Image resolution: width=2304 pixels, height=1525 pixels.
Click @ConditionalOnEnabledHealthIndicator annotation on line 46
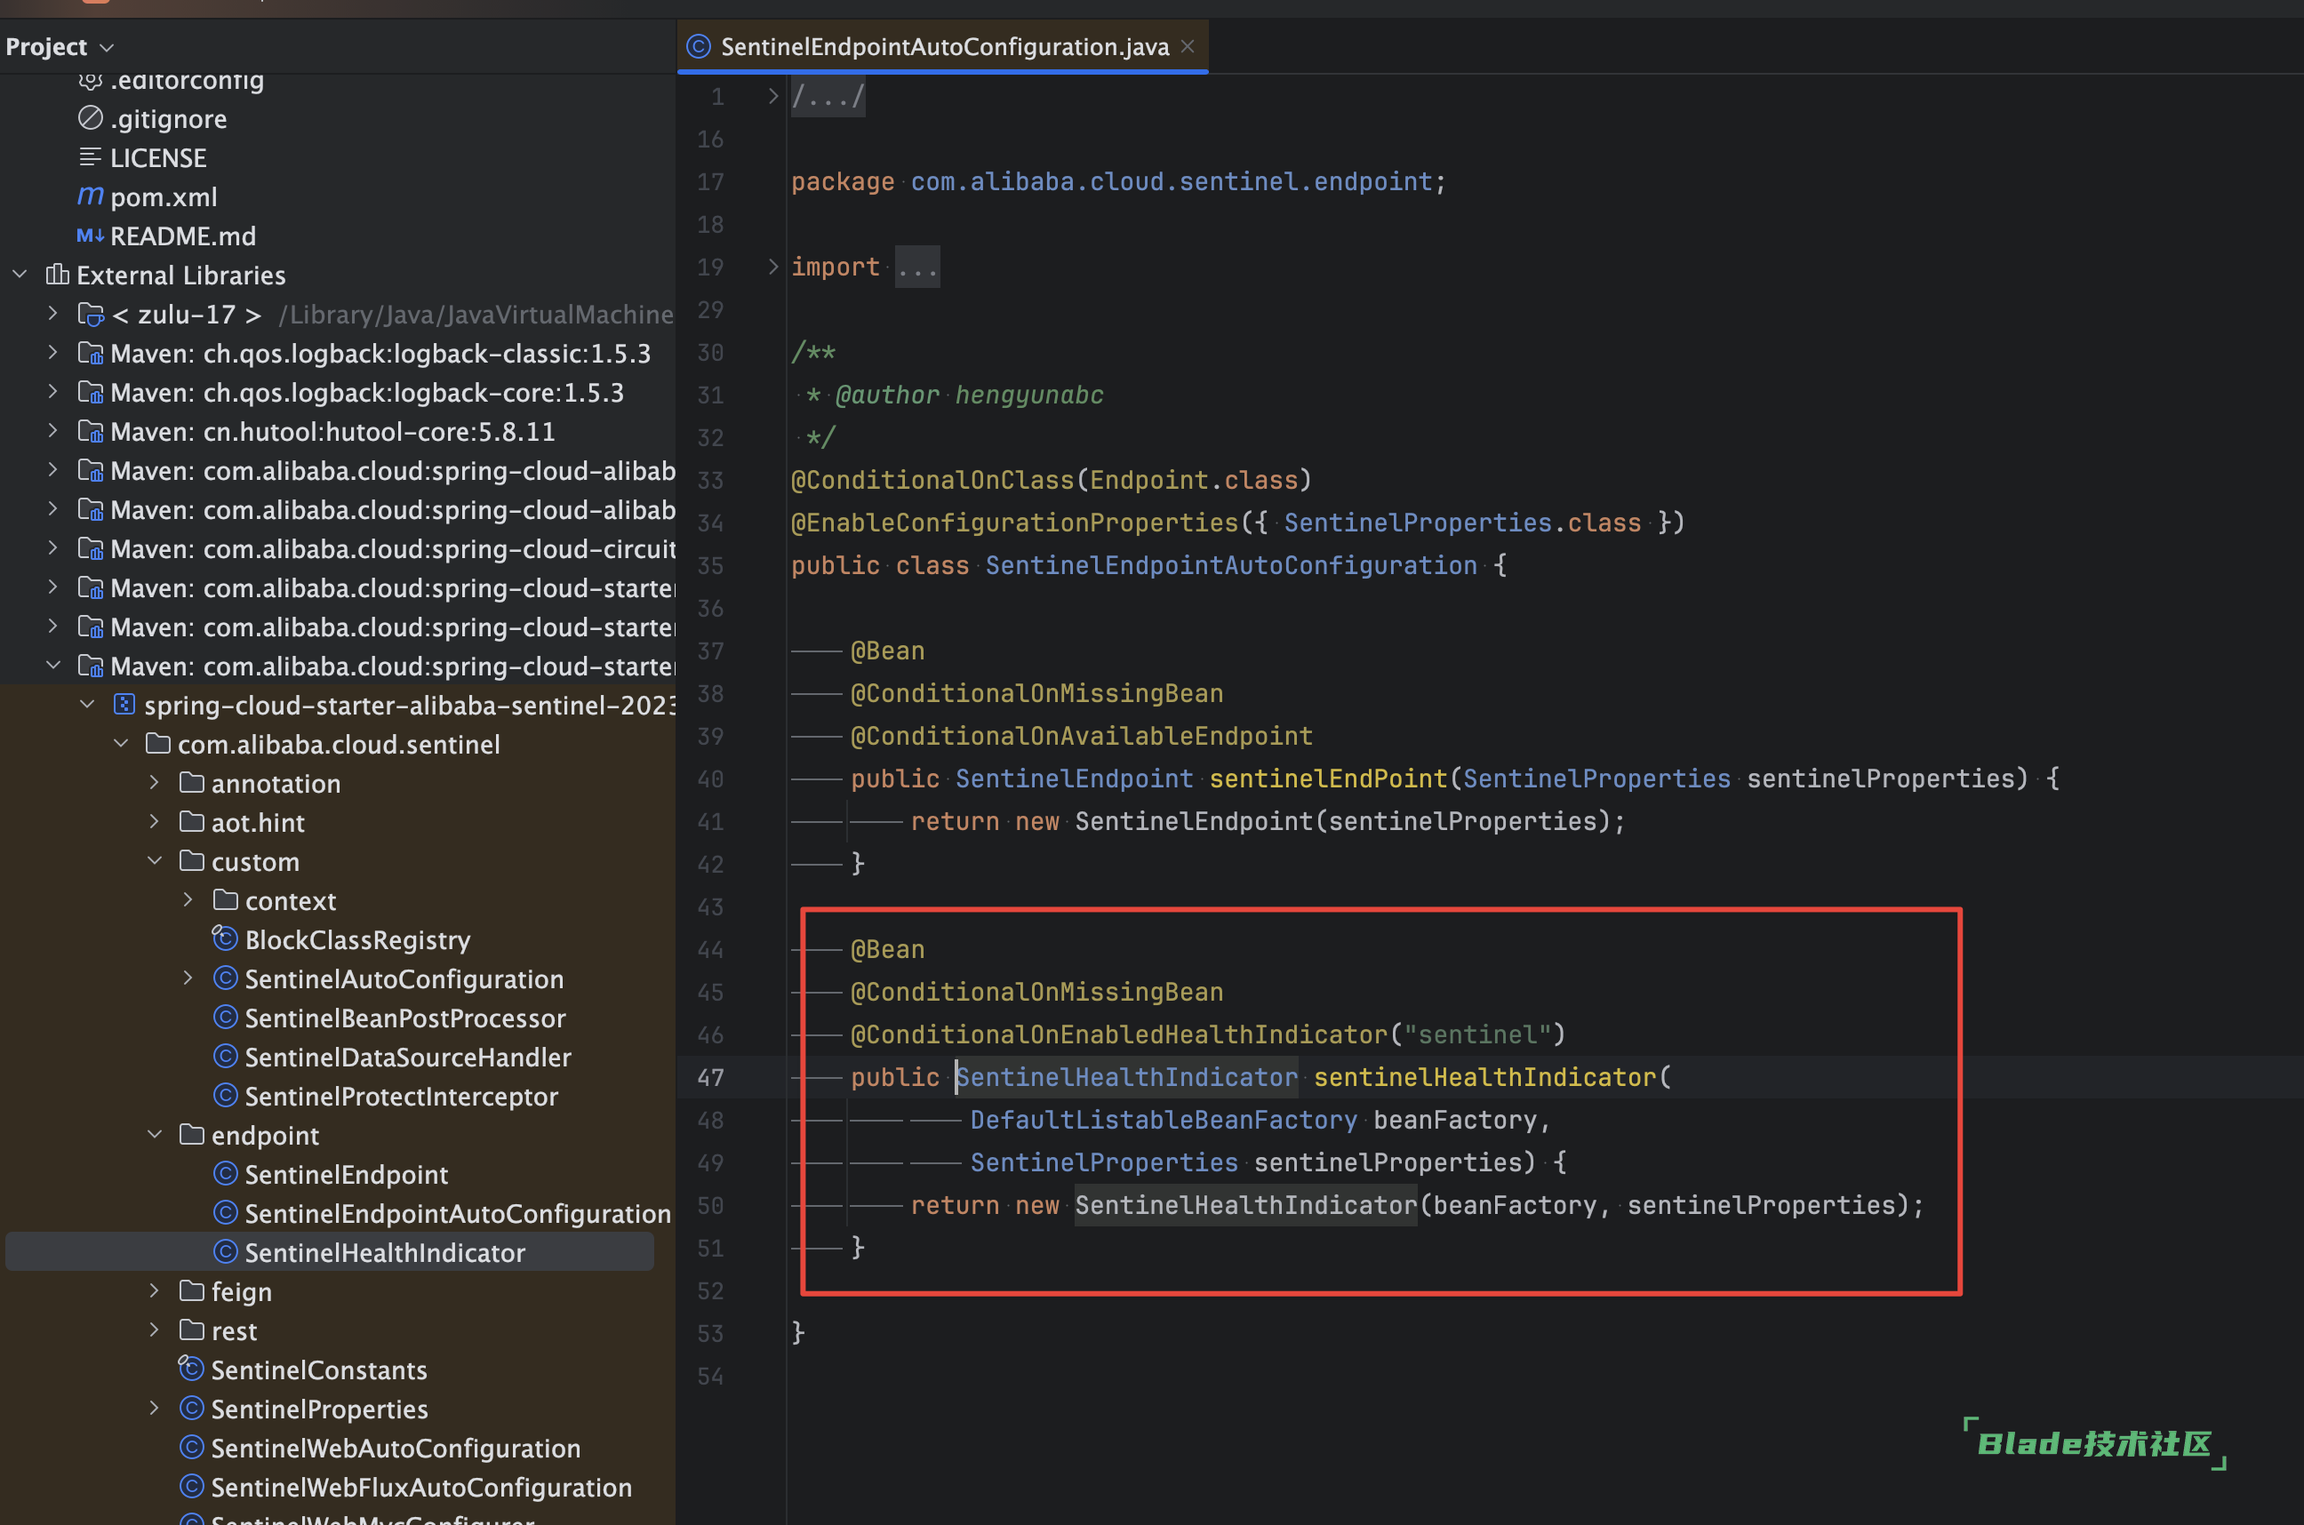[1118, 1034]
